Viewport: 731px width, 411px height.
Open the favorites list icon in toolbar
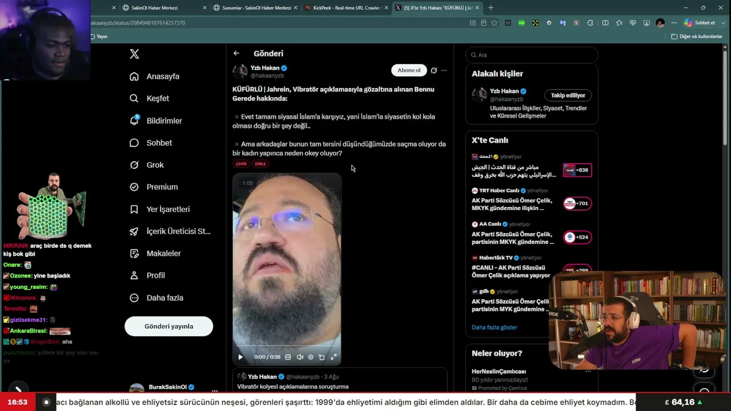[619, 23]
